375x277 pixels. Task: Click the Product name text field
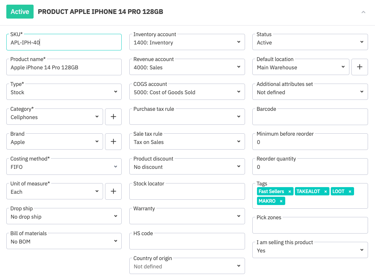[x=64, y=67]
